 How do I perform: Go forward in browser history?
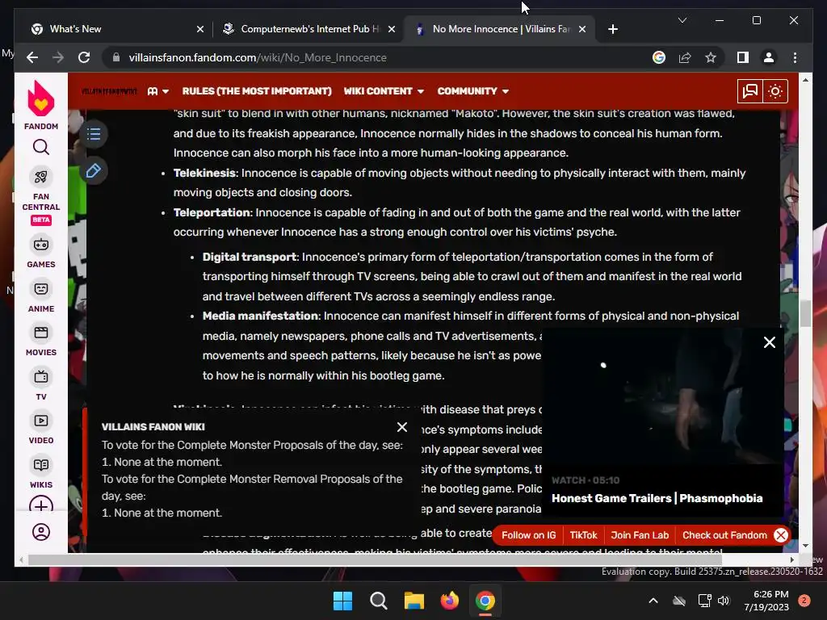click(58, 57)
